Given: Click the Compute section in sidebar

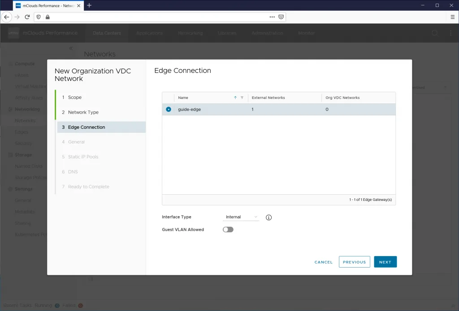Looking at the screenshot, I should [x=25, y=64].
